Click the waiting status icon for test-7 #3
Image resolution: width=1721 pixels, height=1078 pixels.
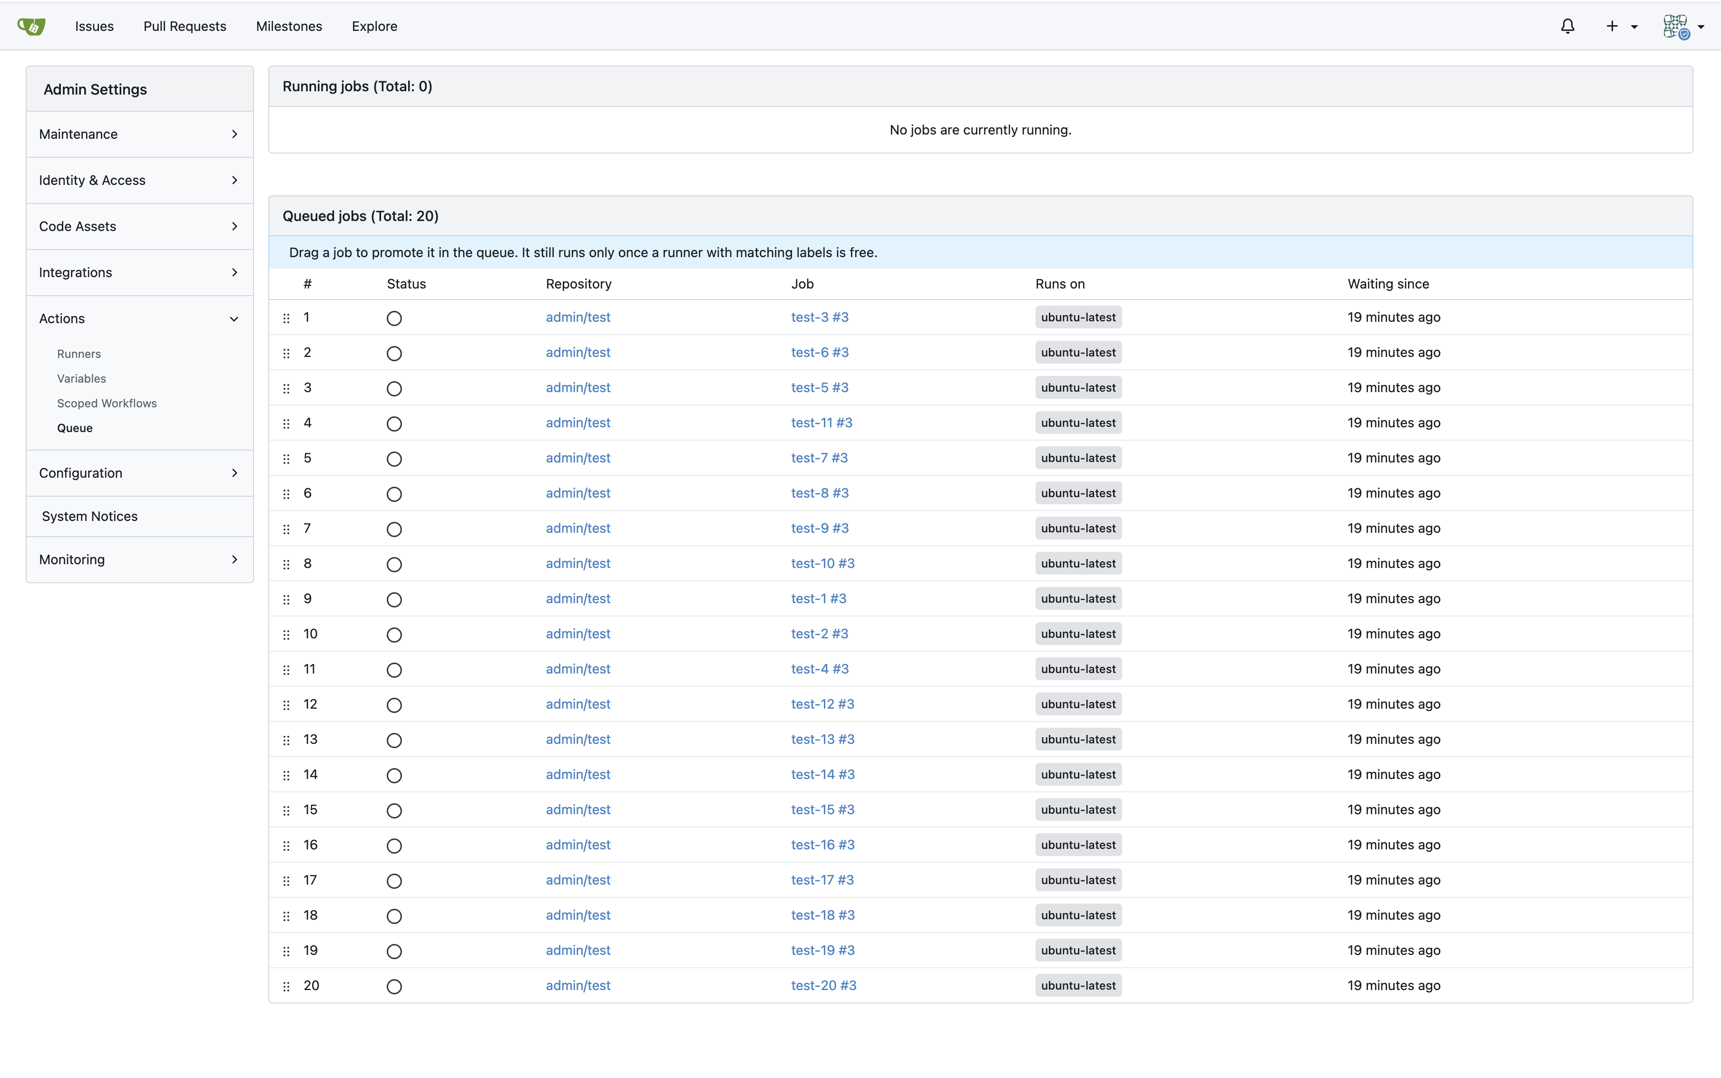point(394,458)
